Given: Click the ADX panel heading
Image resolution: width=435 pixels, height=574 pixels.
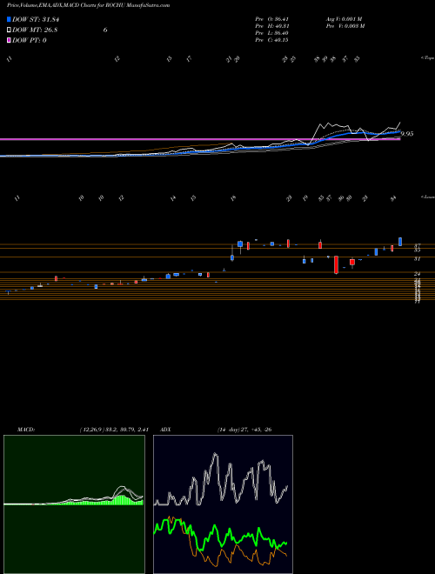Looking at the screenshot, I should tap(166, 430).
